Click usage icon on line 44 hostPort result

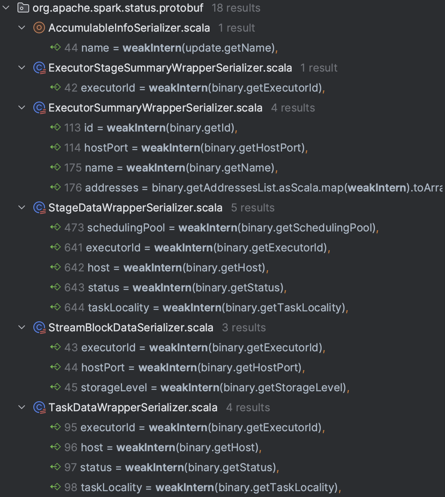(55, 367)
